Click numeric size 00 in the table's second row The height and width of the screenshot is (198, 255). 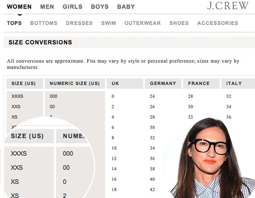click(52, 106)
